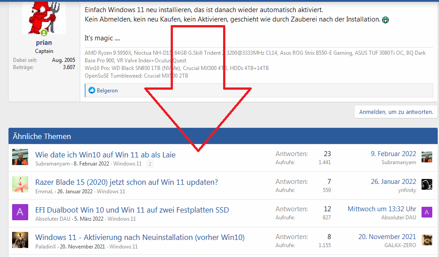Open the 'Windows 11' forum link under the Razer Blade thread
439x257 pixels.
(111, 192)
